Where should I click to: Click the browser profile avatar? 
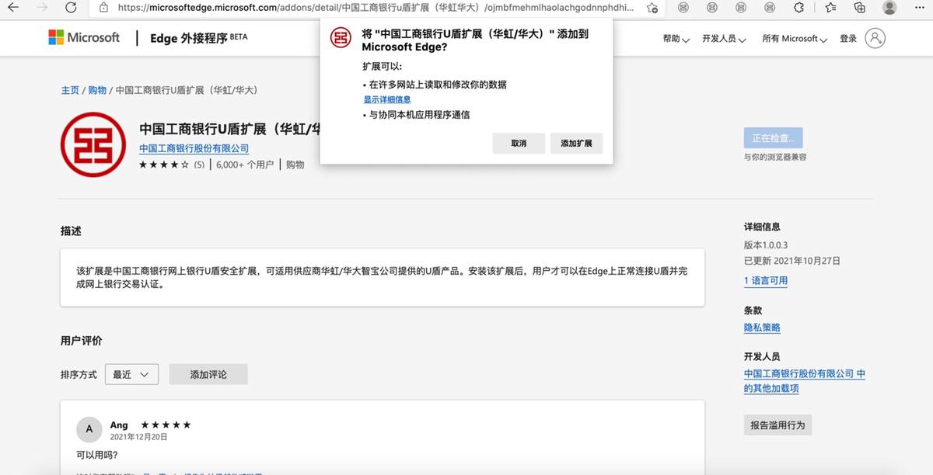(x=889, y=8)
